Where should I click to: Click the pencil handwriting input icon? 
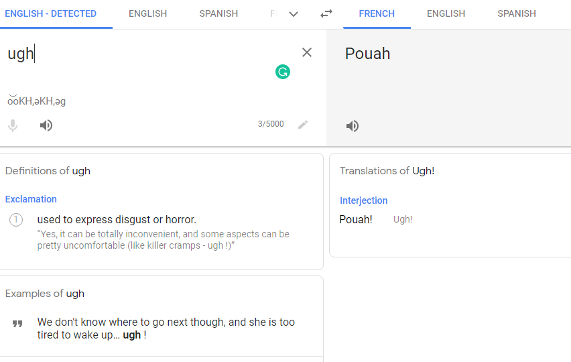tap(303, 124)
